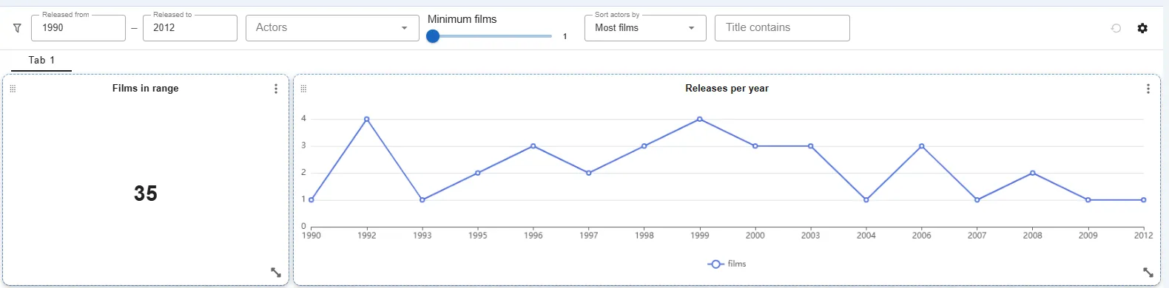Open the Actors dropdown
Viewport: 1169px width, 288px height.
(332, 28)
